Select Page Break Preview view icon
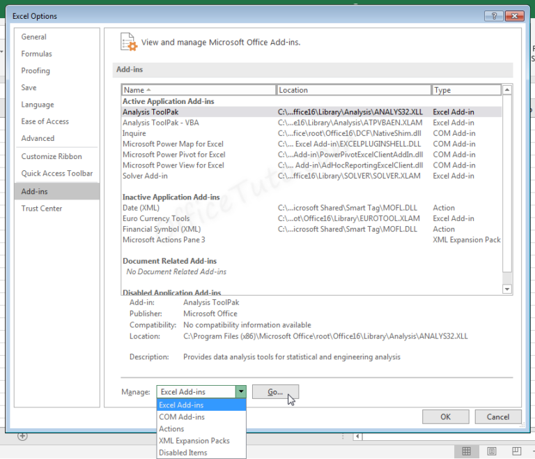 517,451
